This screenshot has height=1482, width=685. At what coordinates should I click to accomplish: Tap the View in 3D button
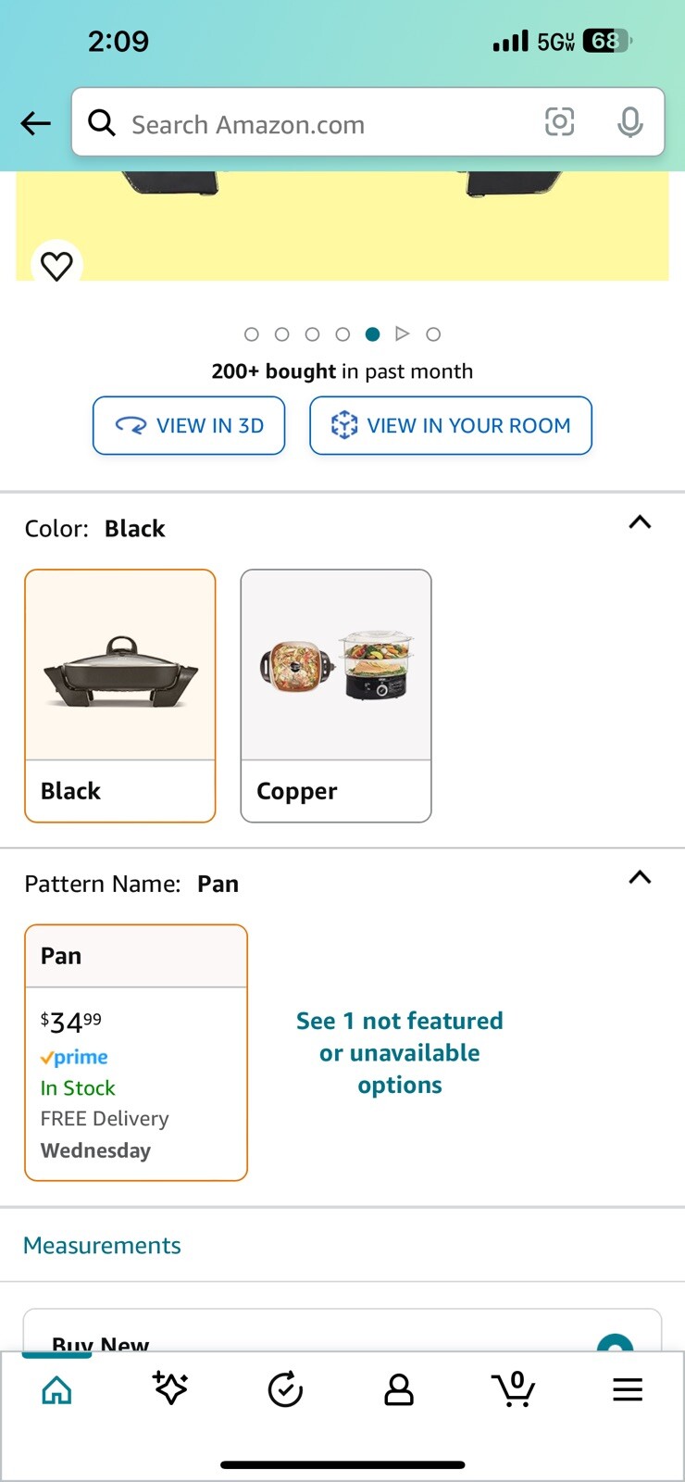click(x=189, y=425)
